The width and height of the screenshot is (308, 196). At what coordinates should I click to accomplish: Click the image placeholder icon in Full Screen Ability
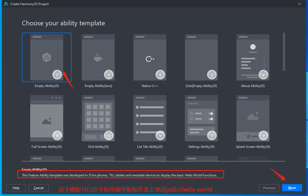[47, 121]
